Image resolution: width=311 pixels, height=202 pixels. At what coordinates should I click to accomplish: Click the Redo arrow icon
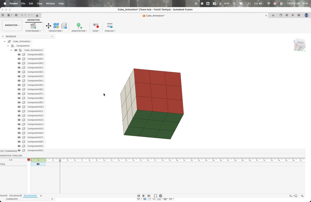point(29,15)
